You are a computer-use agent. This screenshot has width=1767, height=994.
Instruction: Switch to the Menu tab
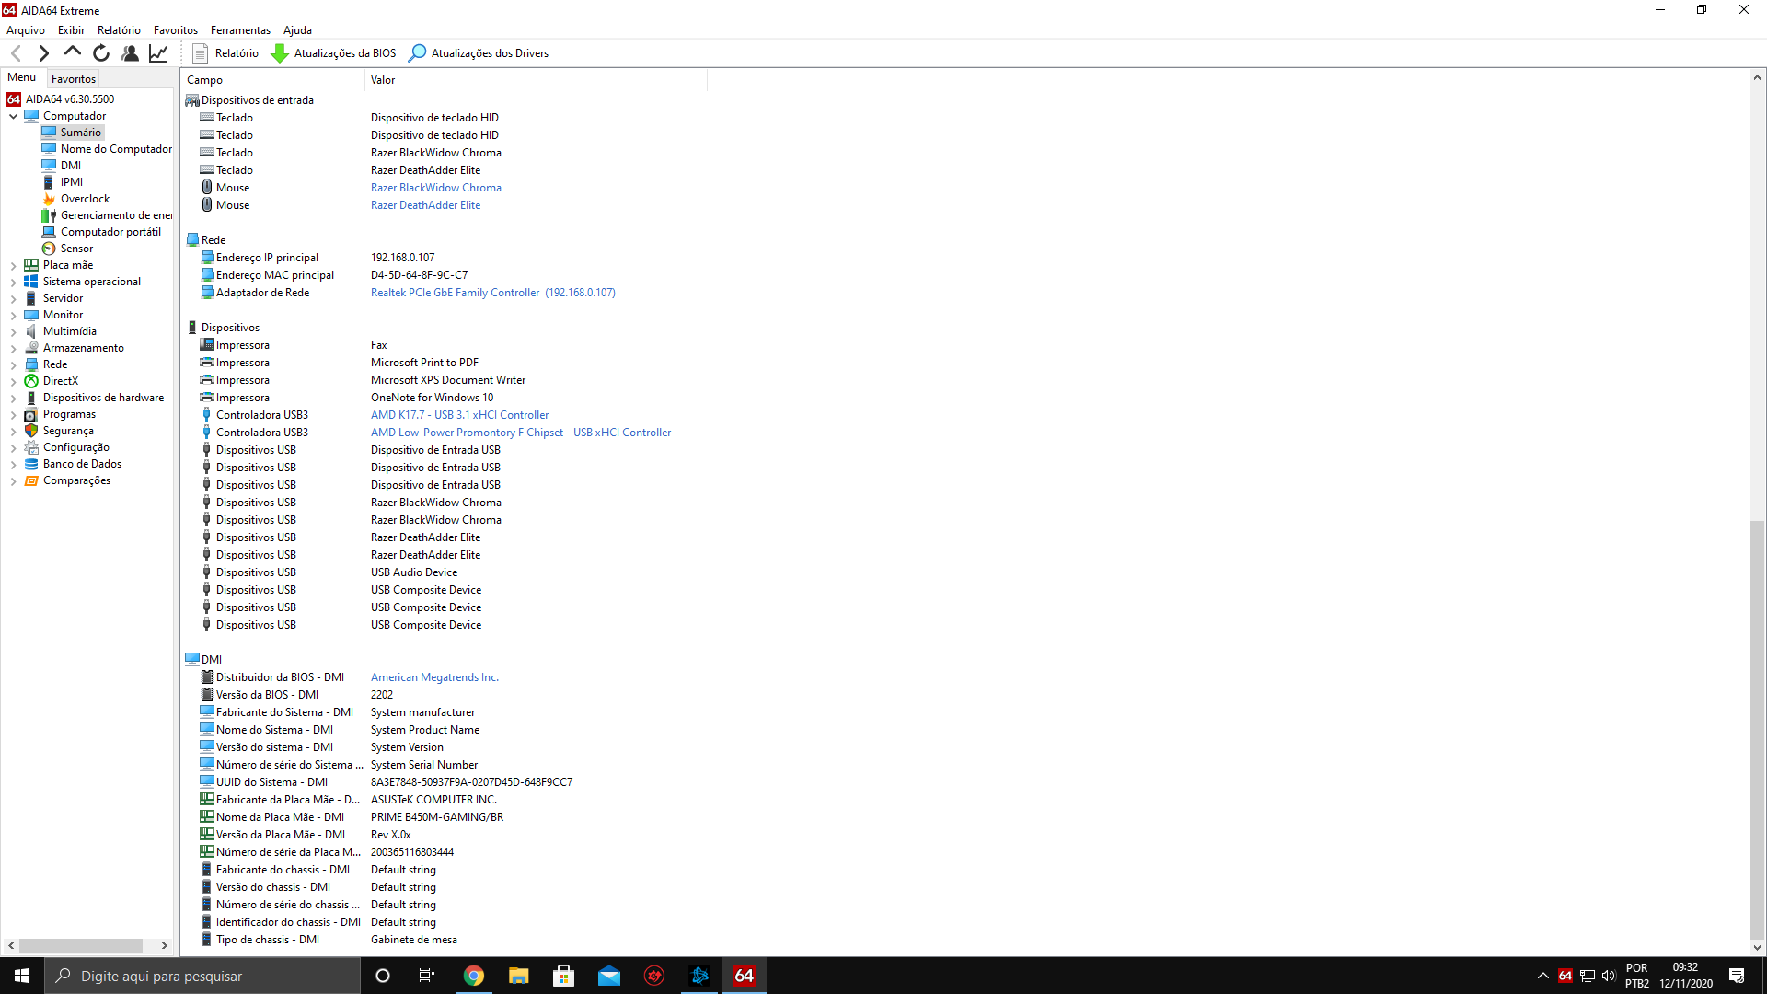(22, 78)
